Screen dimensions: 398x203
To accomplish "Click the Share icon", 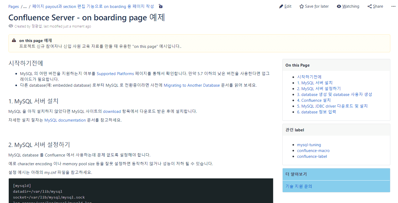I will tap(370, 6).
